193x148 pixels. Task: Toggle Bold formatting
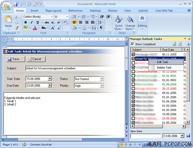(25, 22)
